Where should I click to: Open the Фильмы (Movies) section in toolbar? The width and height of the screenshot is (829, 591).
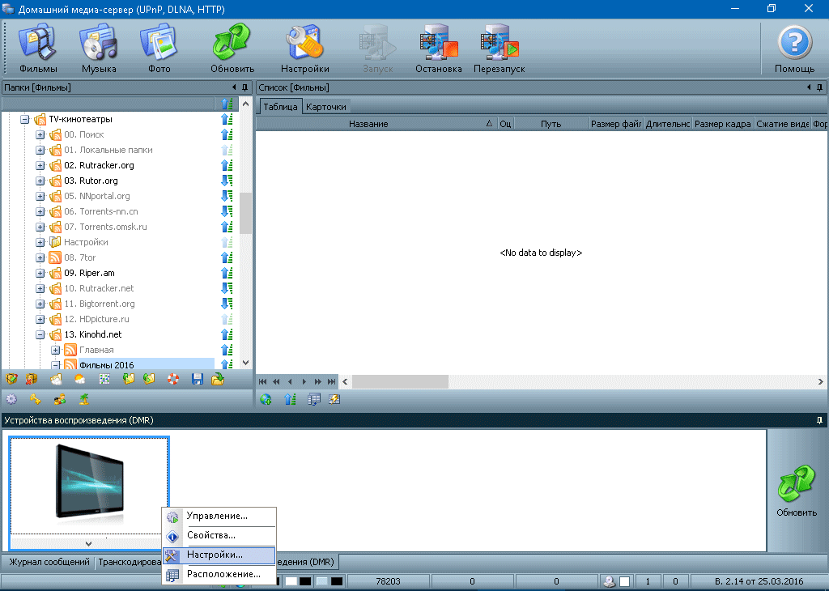click(37, 49)
